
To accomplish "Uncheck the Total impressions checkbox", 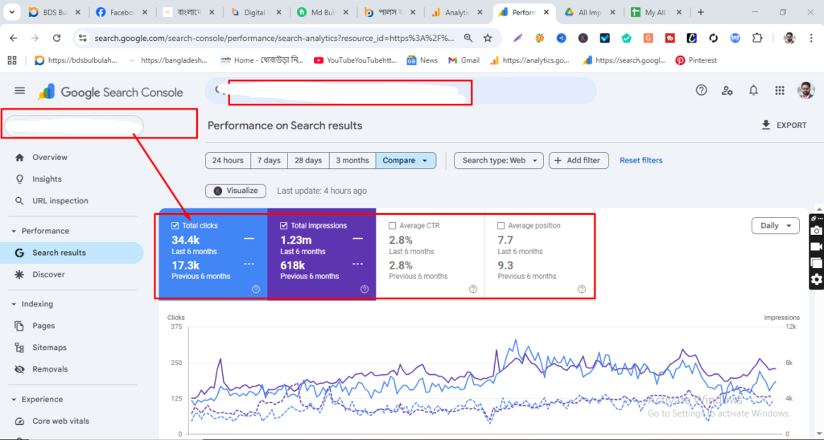I will coord(284,226).
